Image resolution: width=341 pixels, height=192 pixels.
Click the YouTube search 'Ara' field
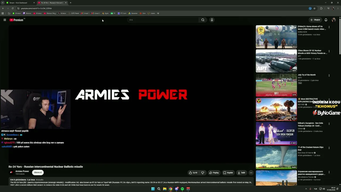[163, 20]
